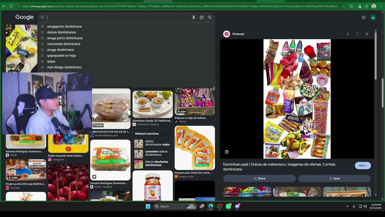
Task: Open the Windows taskbar Search box
Action: (x=175, y=206)
